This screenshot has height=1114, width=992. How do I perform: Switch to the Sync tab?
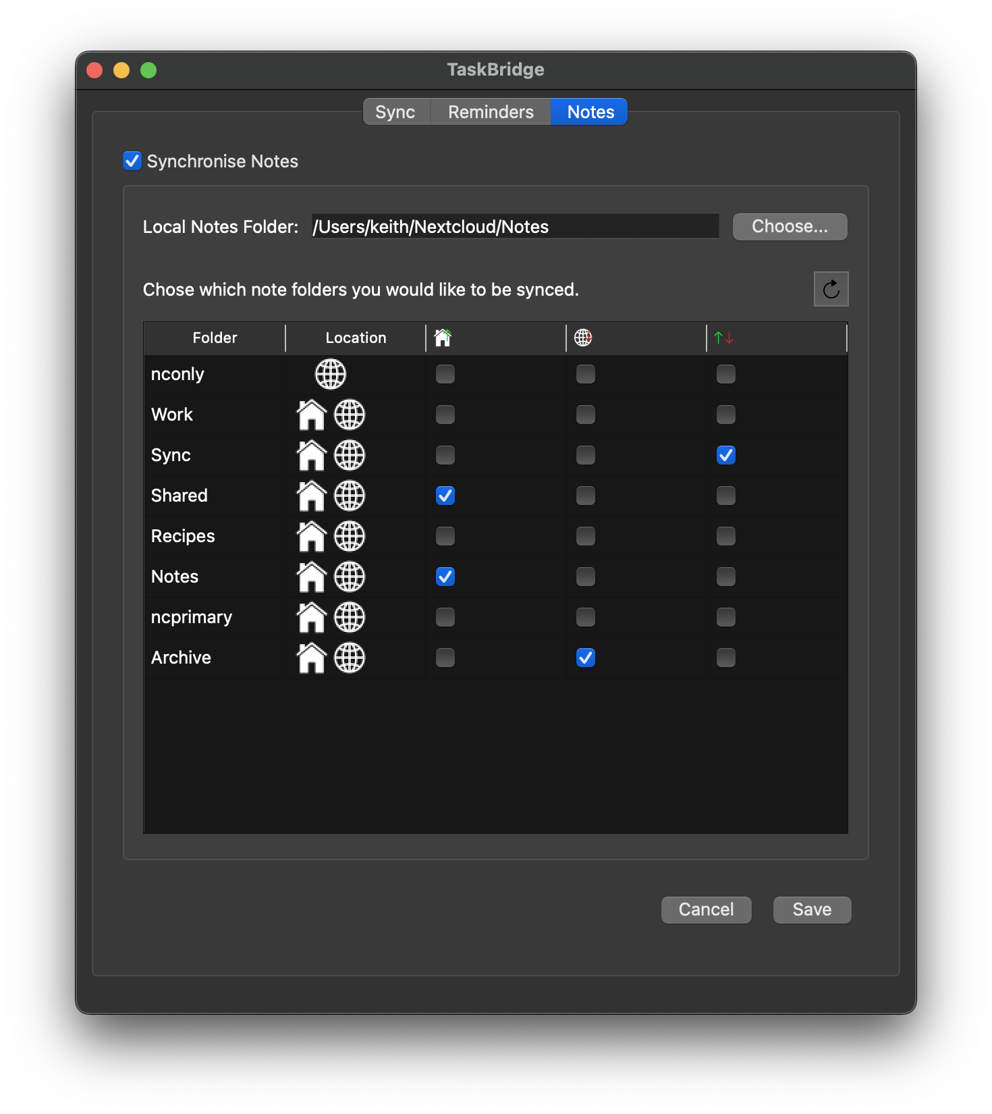click(395, 112)
